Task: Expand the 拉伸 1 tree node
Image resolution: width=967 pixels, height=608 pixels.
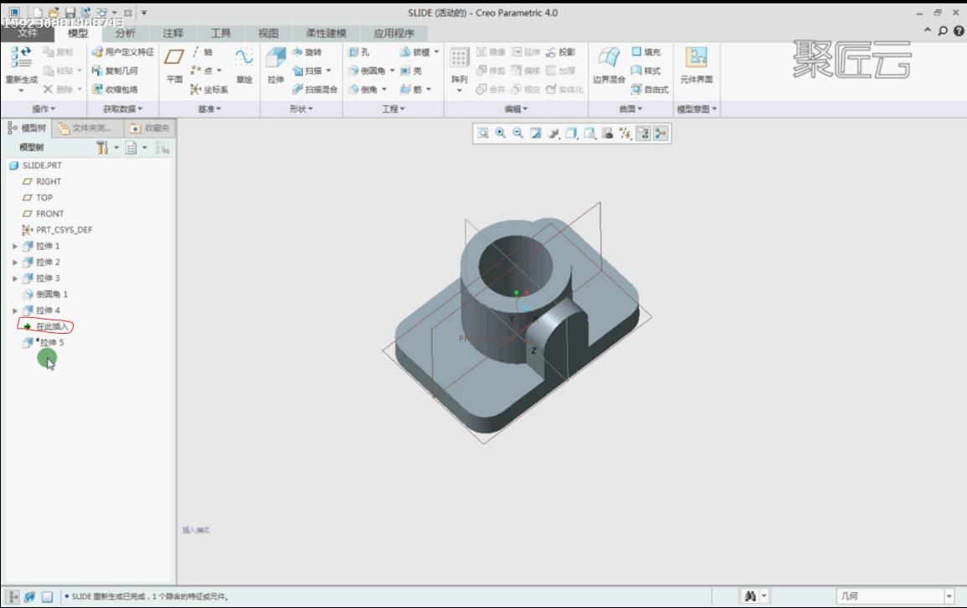Action: 15,247
